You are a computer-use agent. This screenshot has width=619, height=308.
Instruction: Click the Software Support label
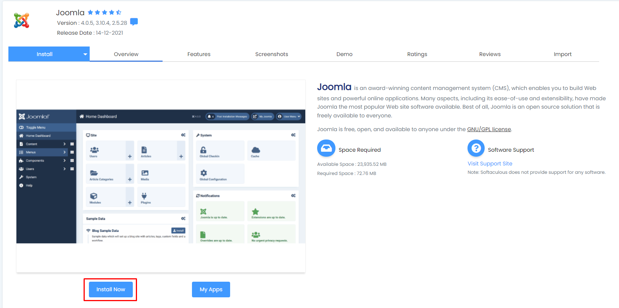[511, 150]
